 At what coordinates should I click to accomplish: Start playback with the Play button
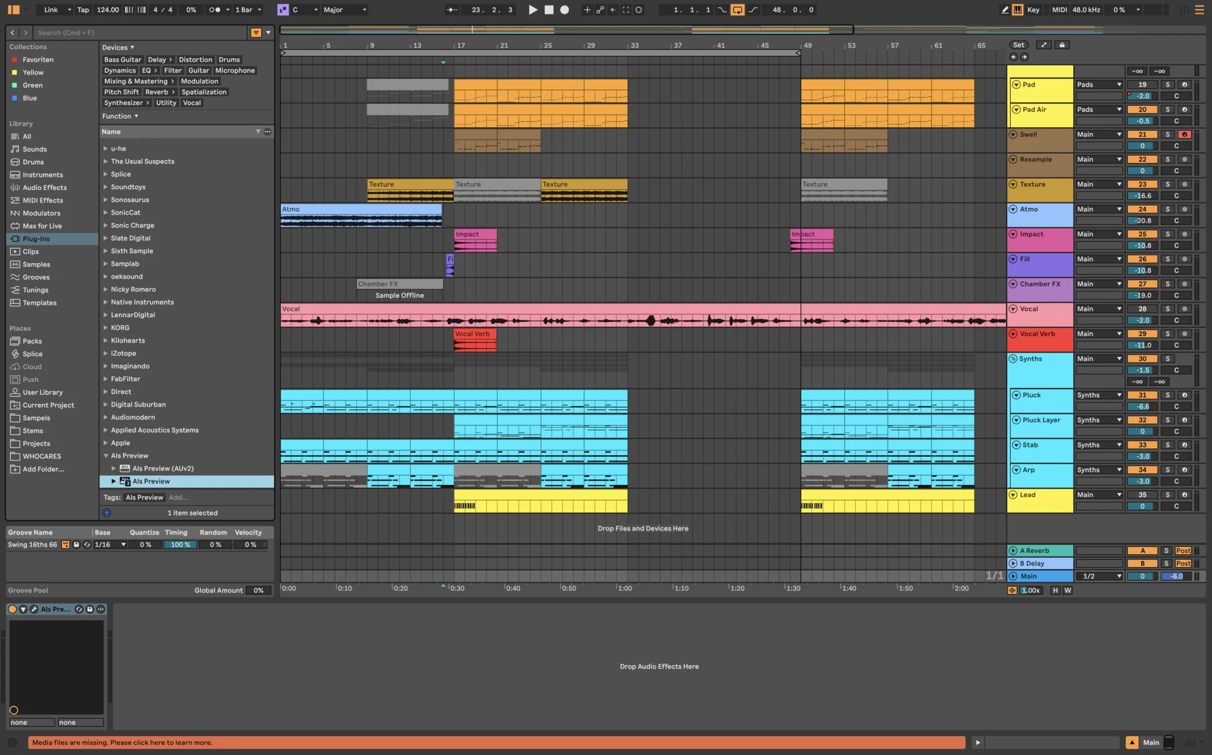tap(533, 10)
